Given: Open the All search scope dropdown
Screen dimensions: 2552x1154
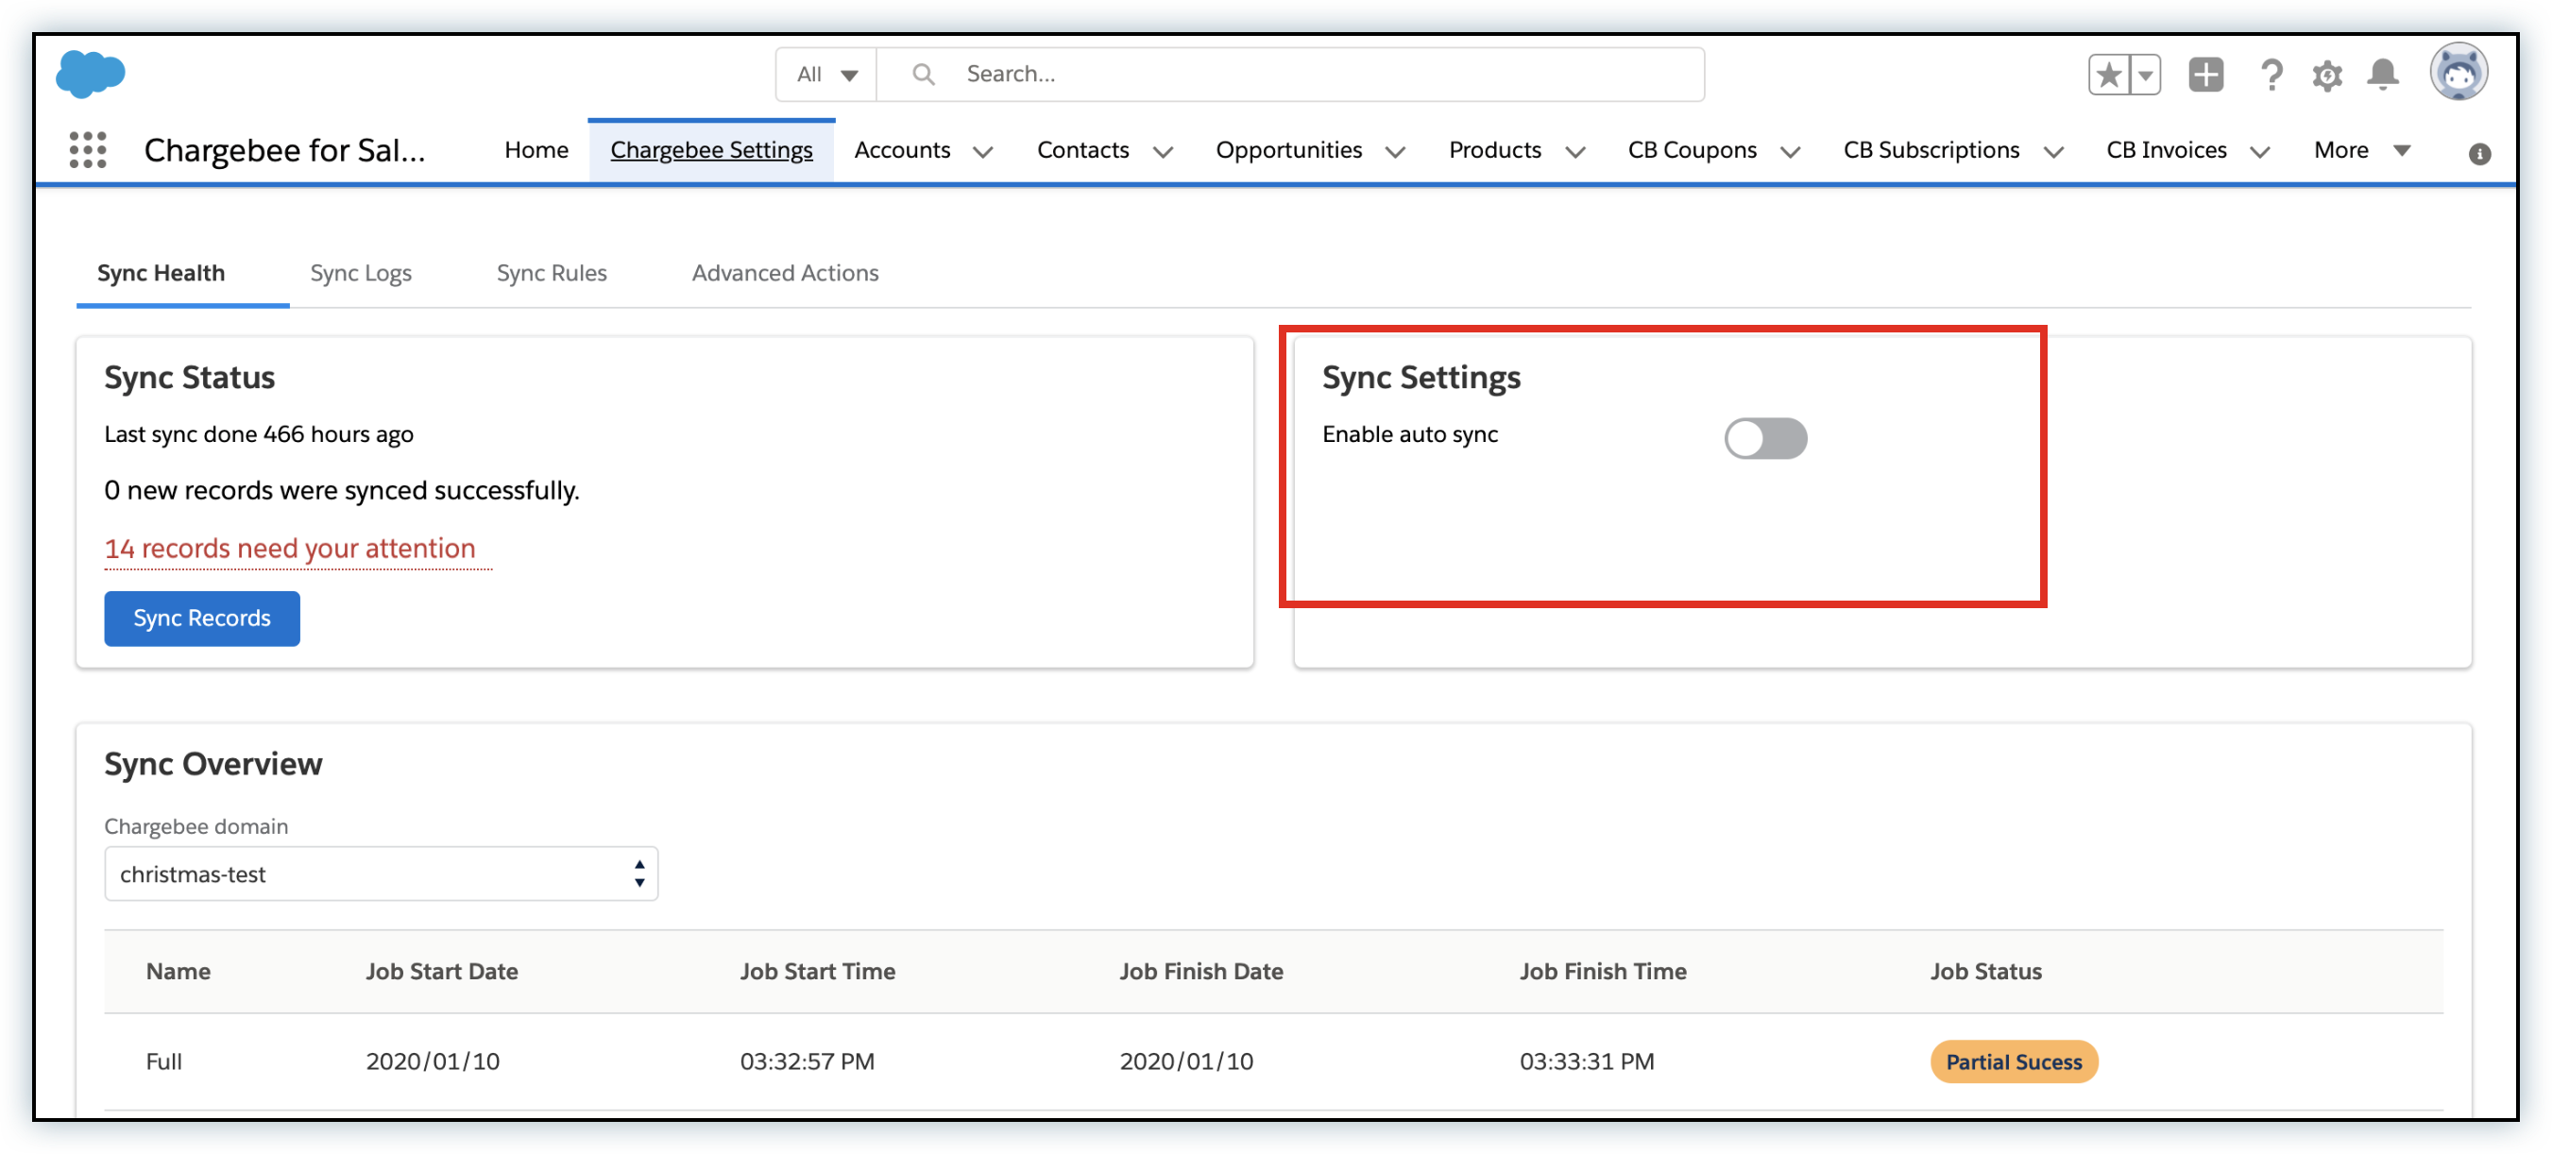Looking at the screenshot, I should click(826, 75).
